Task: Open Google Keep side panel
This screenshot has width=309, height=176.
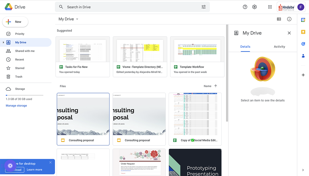Action: (x=303, y=32)
